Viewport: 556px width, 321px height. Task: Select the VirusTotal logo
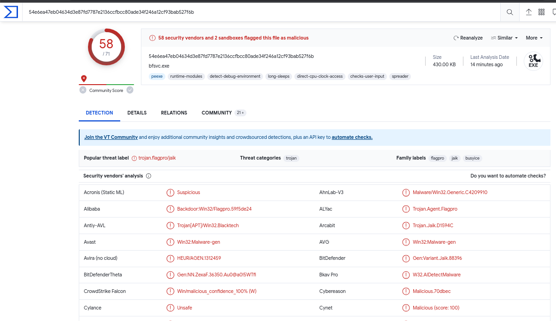[10, 12]
